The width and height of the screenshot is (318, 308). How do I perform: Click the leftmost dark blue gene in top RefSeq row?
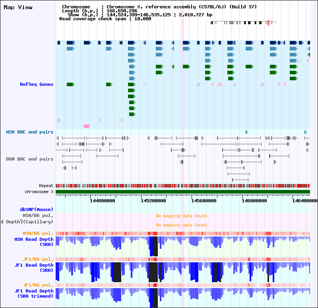pos(59,43)
